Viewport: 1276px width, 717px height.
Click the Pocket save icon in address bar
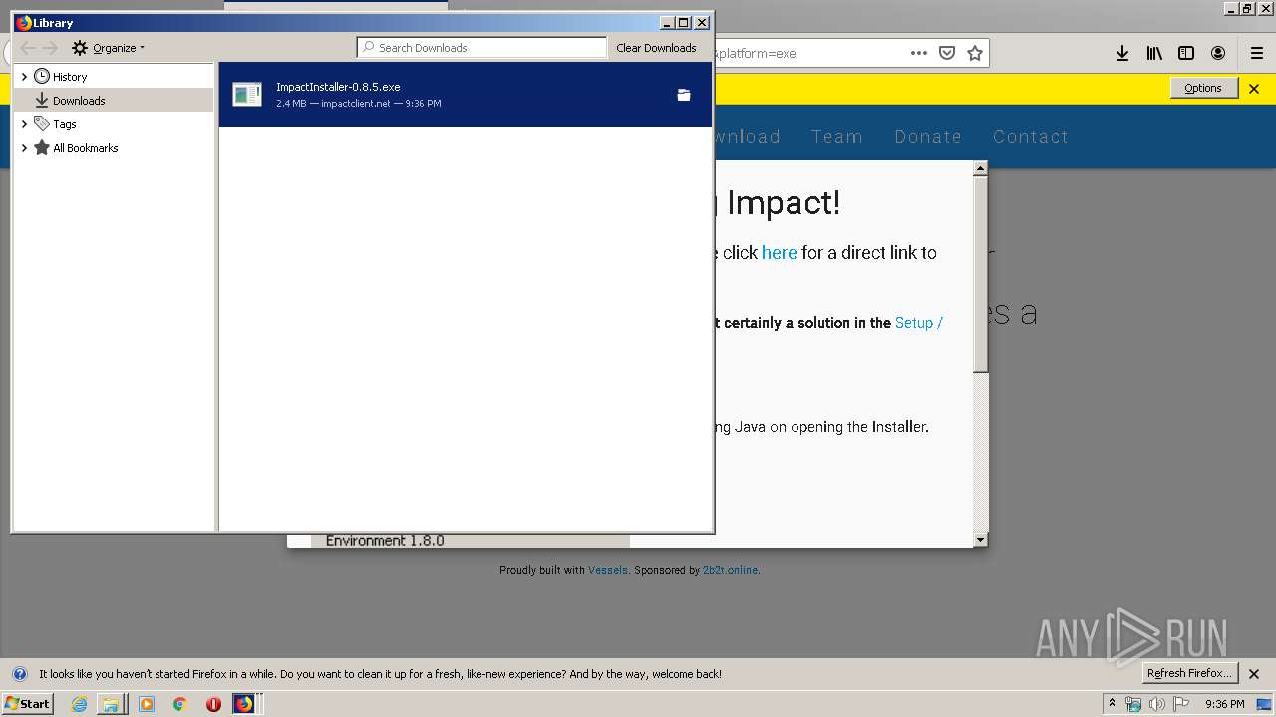947,53
